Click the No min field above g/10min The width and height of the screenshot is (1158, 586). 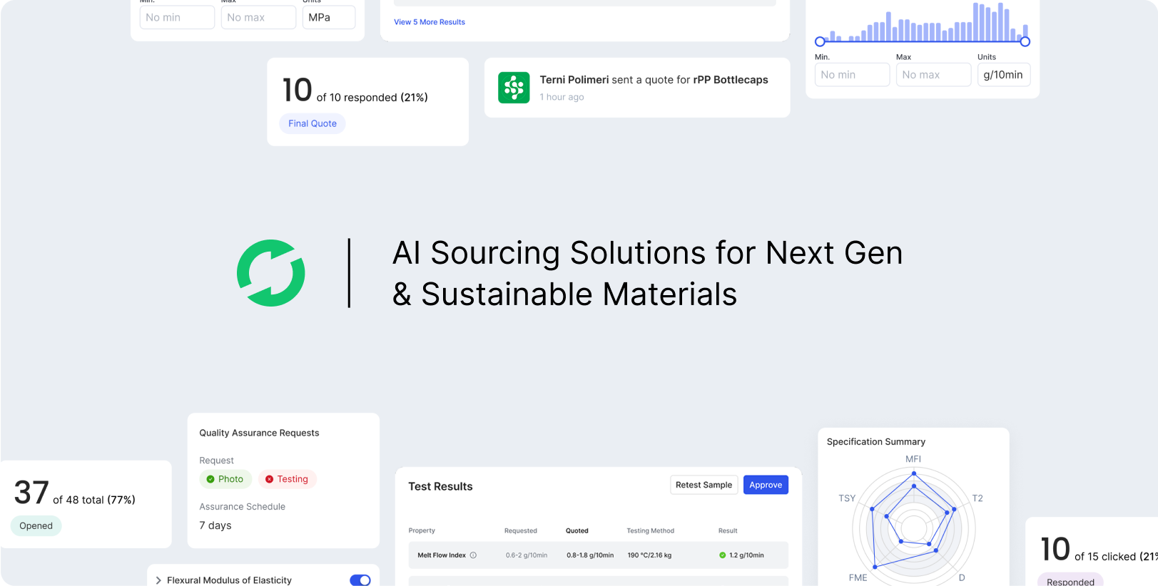pyautogui.click(x=853, y=75)
